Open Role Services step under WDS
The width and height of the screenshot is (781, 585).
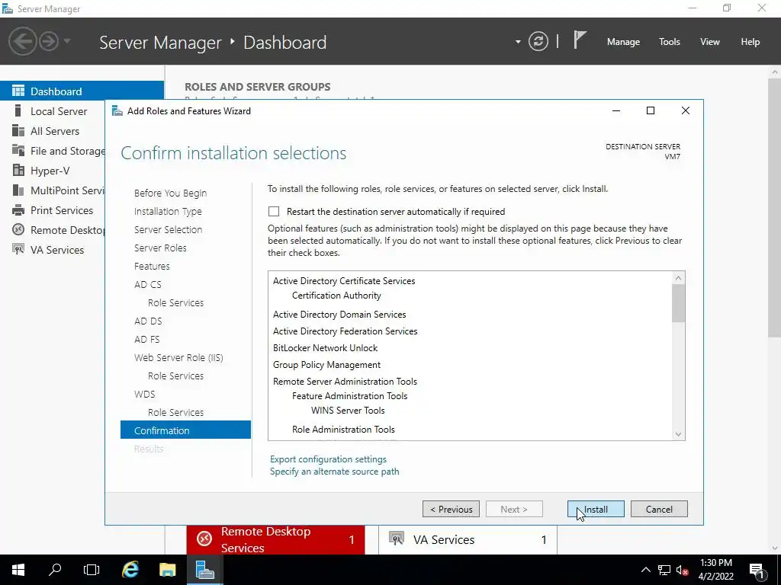(x=176, y=412)
